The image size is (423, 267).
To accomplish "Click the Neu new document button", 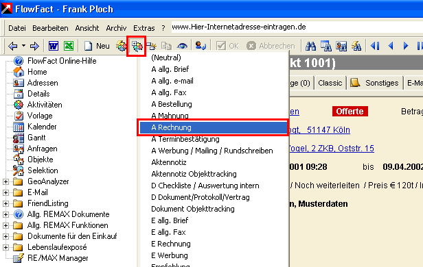I will pos(97,46).
